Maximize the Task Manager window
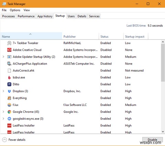165x146 pixels. pos(148,4)
